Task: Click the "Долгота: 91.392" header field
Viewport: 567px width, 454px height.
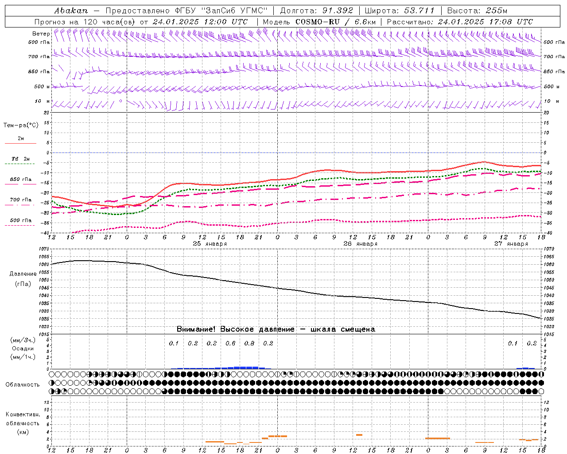Action: 317,11
